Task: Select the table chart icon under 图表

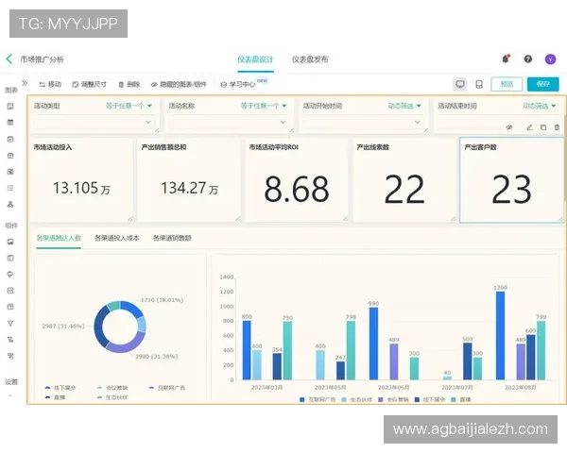Action: [10, 123]
